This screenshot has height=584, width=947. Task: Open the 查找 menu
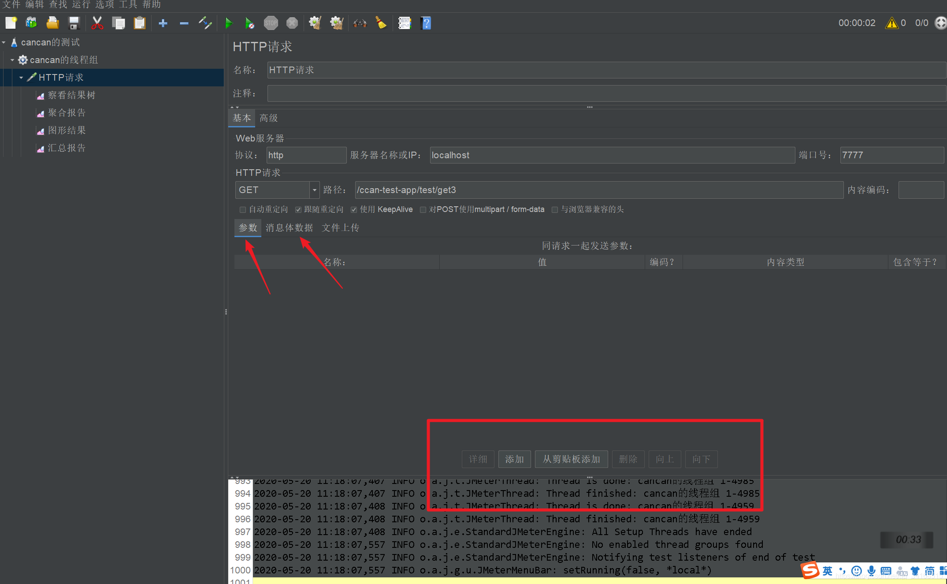58,4
